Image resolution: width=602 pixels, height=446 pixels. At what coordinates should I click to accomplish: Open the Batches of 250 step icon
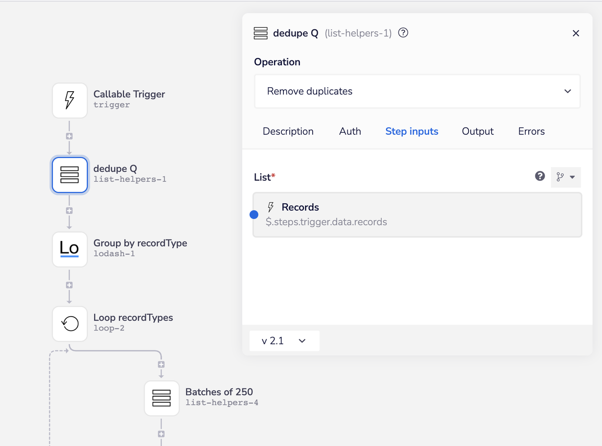tap(162, 398)
